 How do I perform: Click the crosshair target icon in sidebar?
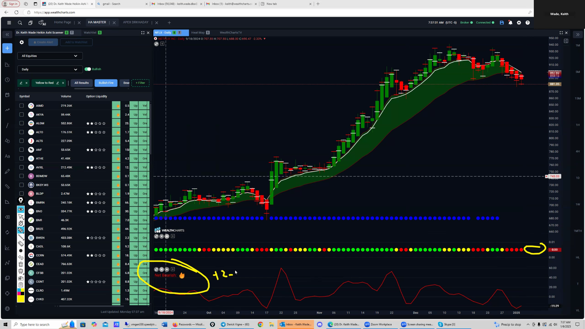click(x=7, y=293)
